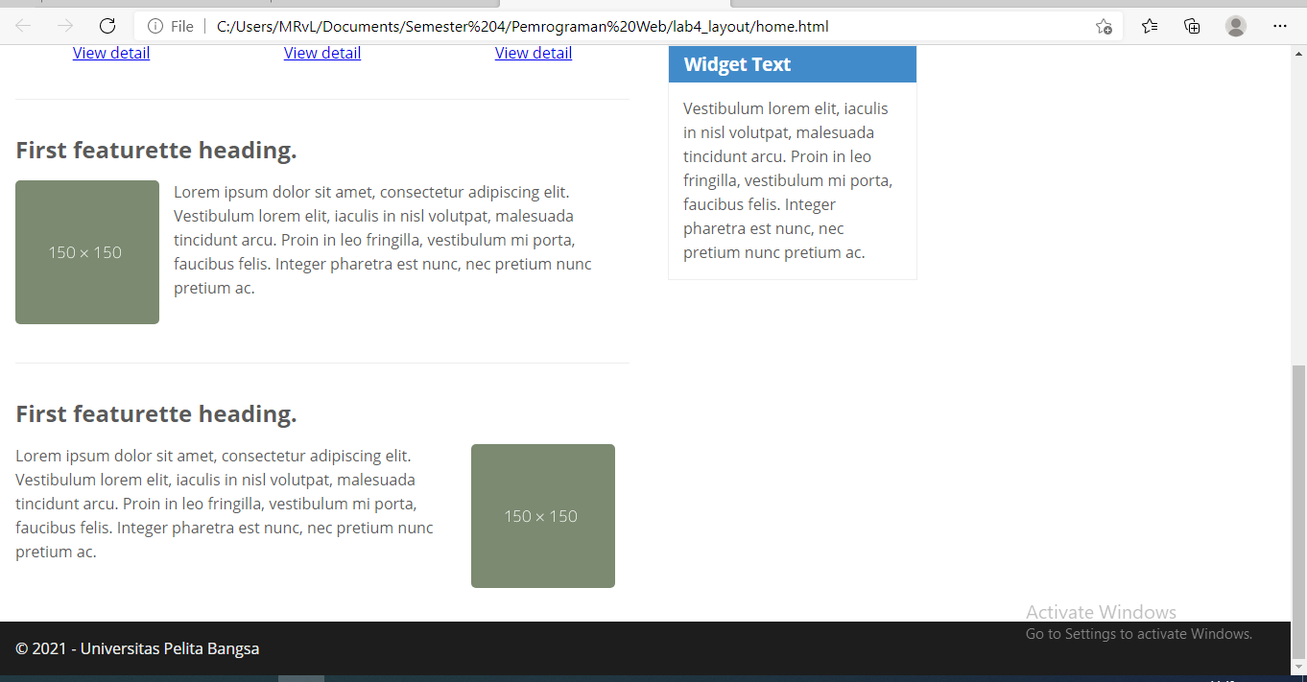
Task: Click the middle View detail link
Action: (321, 53)
